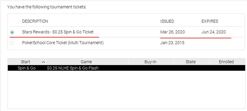The width and height of the screenshot is (247, 111).
Task: Select the $0.25 NLHE Spin & Go Flash row
Action: point(126,68)
